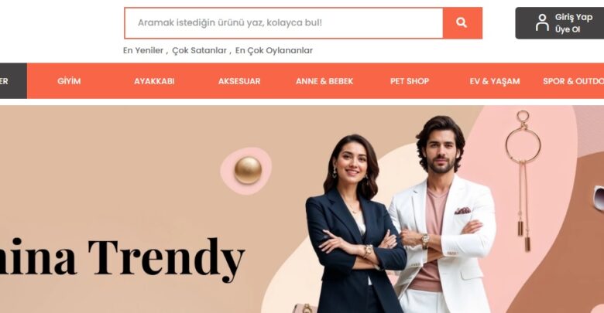Open the EV & YAŞAM menu
Screen dimensions: 604x313
click(495, 81)
